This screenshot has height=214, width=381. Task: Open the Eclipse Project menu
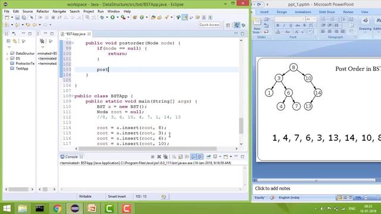[89, 11]
